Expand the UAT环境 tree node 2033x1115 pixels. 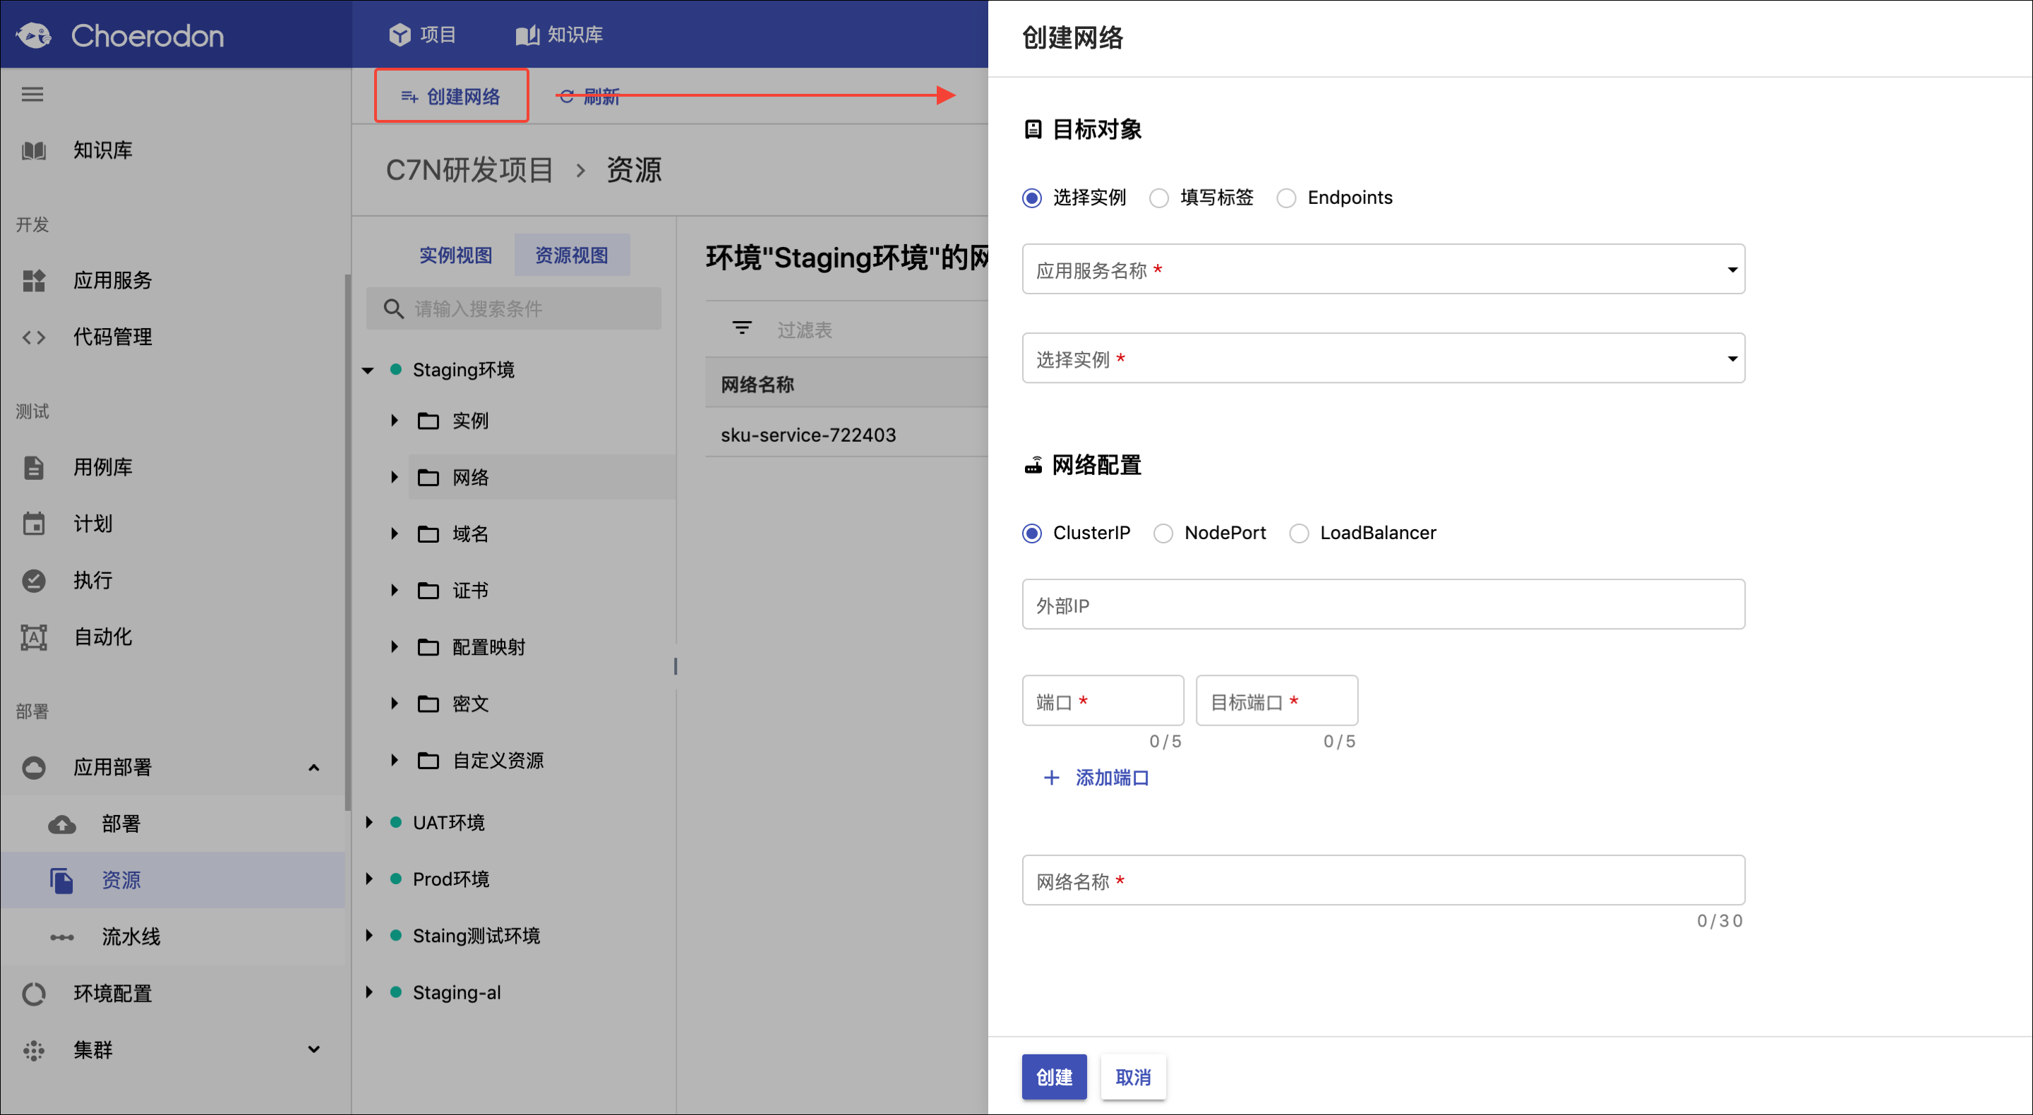(368, 823)
